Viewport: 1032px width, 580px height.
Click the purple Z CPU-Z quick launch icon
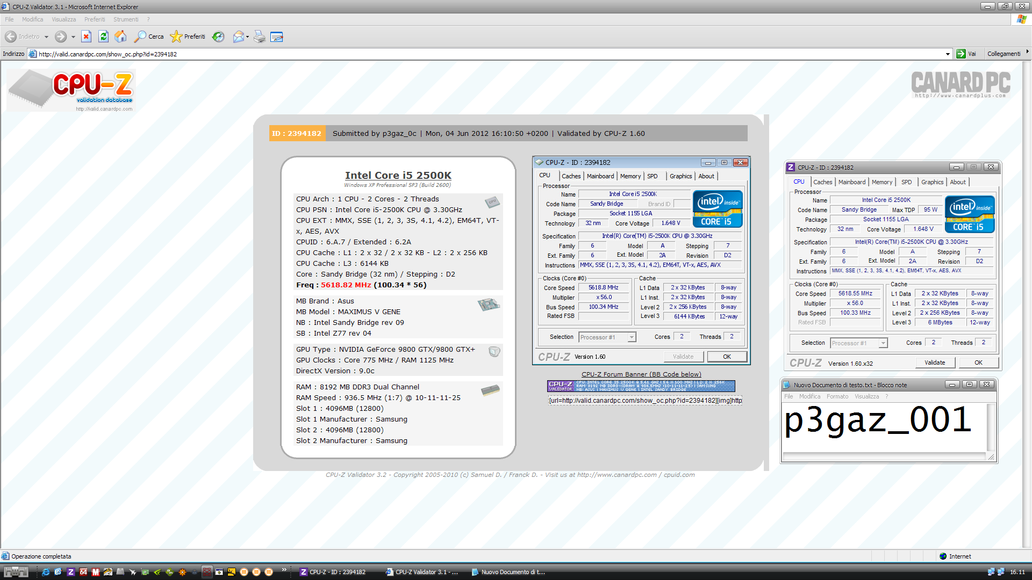70,572
